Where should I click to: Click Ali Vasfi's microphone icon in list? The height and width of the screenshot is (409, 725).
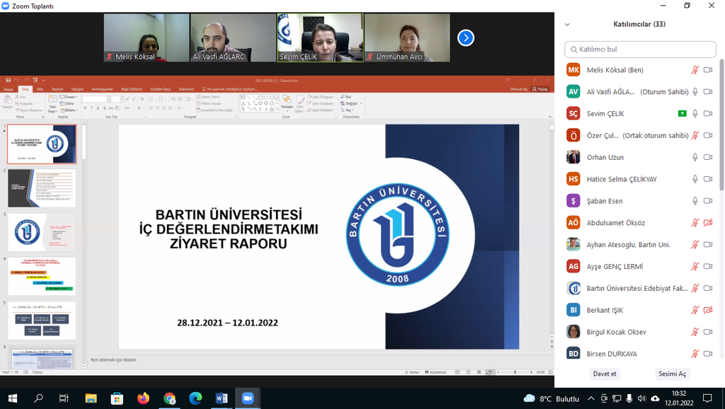pos(695,92)
